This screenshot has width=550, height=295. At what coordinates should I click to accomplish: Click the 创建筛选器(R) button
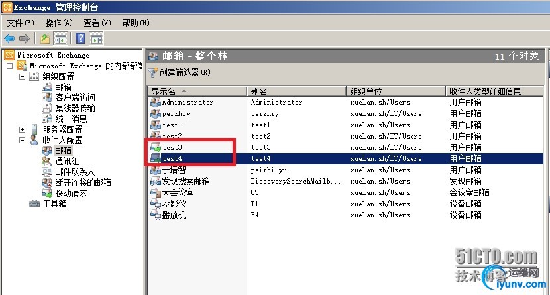coord(180,73)
